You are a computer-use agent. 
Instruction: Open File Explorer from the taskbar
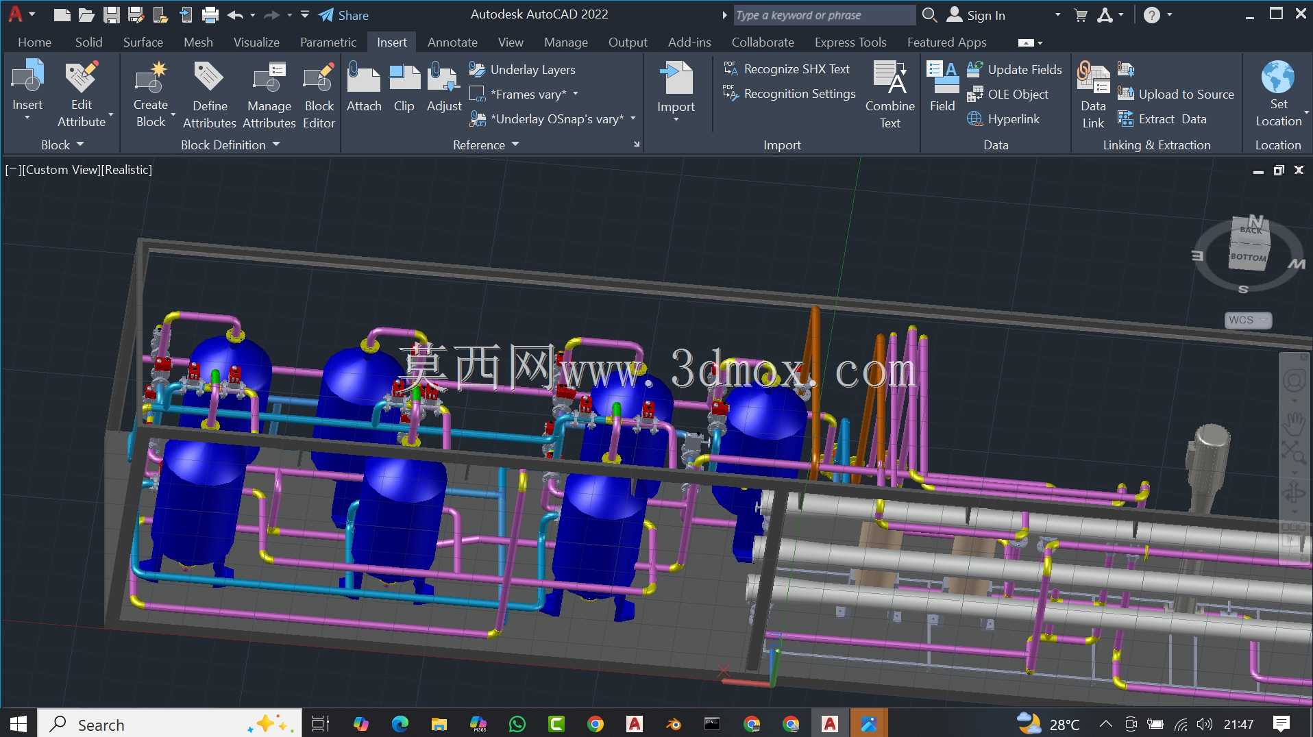(x=439, y=724)
